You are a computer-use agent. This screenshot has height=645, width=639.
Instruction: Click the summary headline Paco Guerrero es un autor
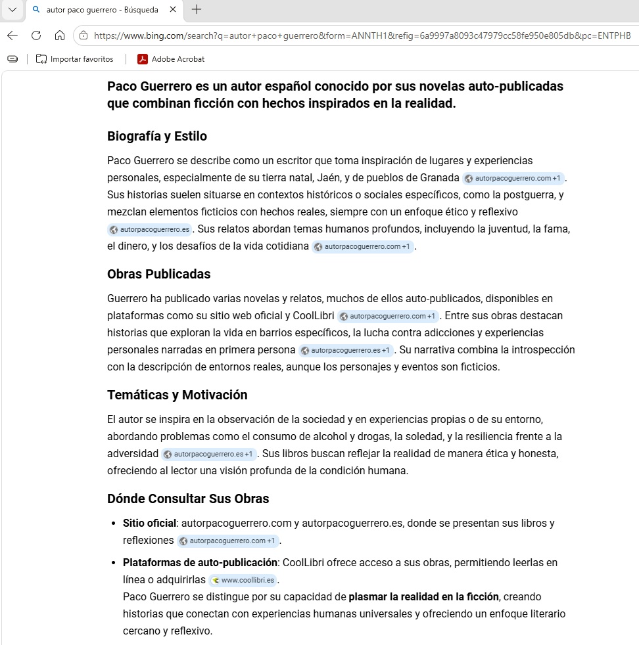(335, 95)
